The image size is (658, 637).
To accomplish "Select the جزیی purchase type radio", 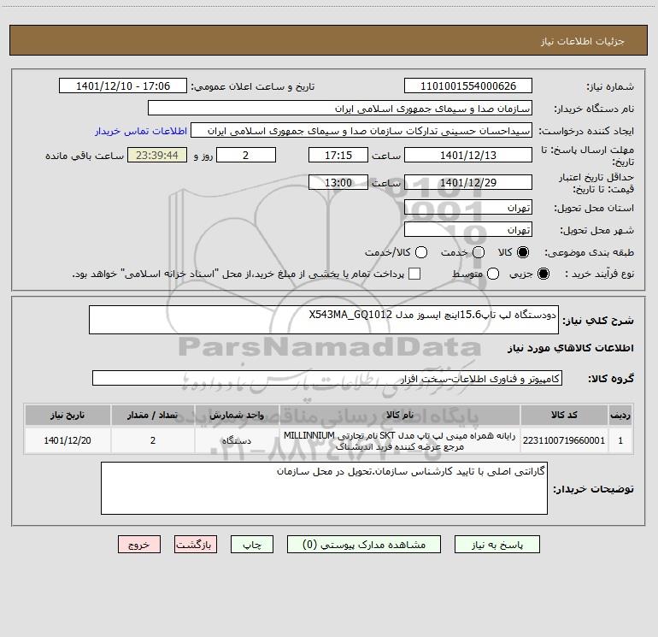I will (x=543, y=274).
